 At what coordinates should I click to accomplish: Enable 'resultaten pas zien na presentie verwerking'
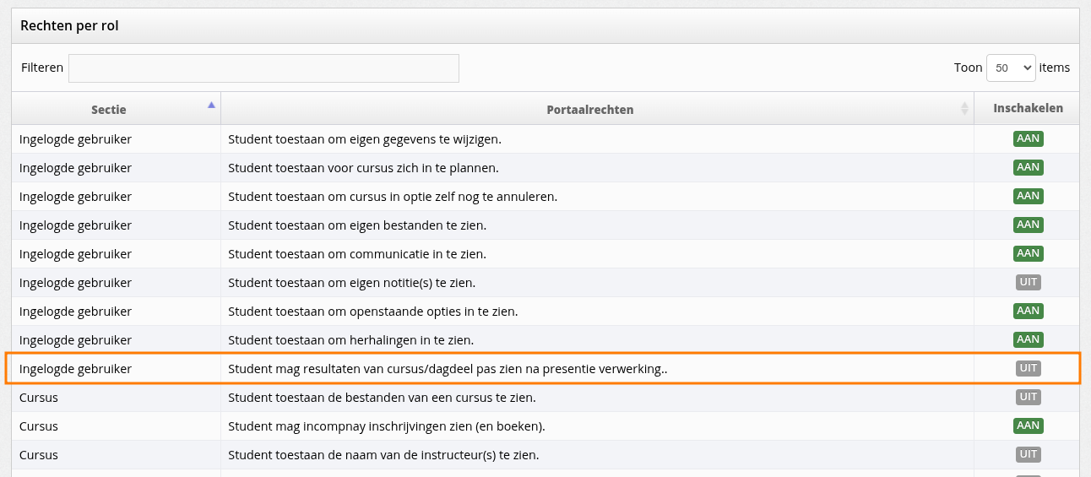coord(1028,368)
